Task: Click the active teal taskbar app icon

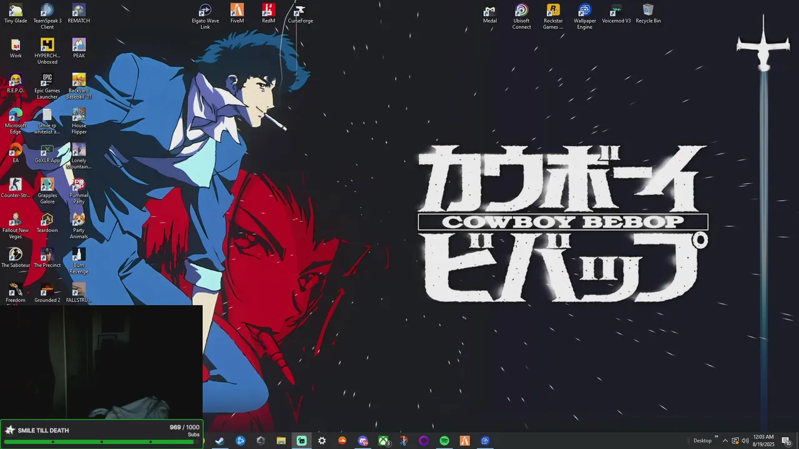Action: coord(301,441)
